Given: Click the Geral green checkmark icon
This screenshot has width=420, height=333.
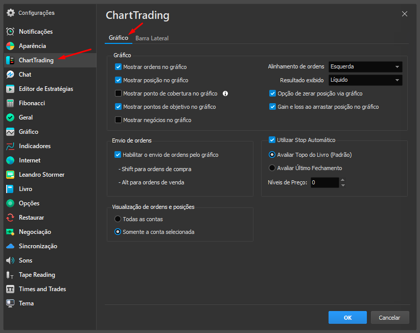Looking at the screenshot, I should click(x=10, y=117).
